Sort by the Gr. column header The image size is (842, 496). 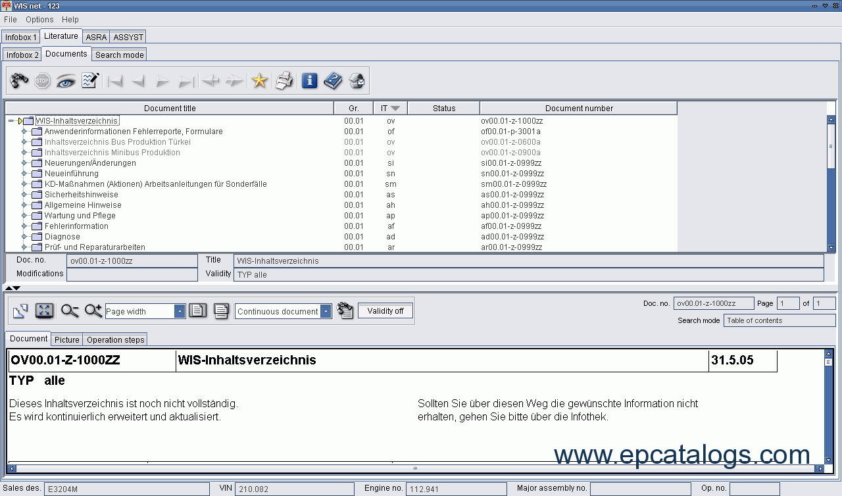coord(354,108)
